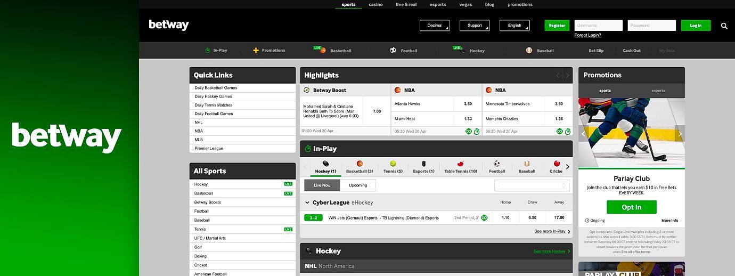The height and width of the screenshot is (276, 735).
Task: Select Atlanta Hawks odds 3.50
Action: (468, 104)
